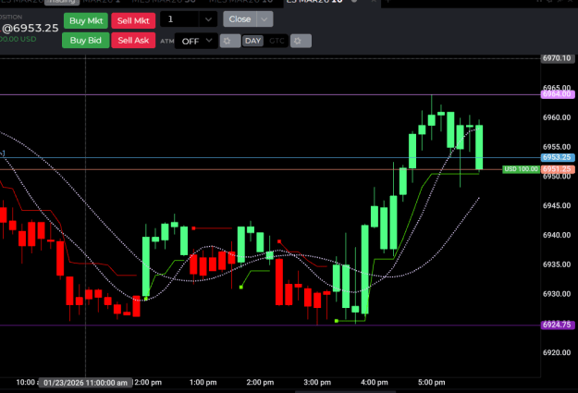Click the 6920.00 price axis label
The width and height of the screenshot is (578, 393).
[x=557, y=353]
